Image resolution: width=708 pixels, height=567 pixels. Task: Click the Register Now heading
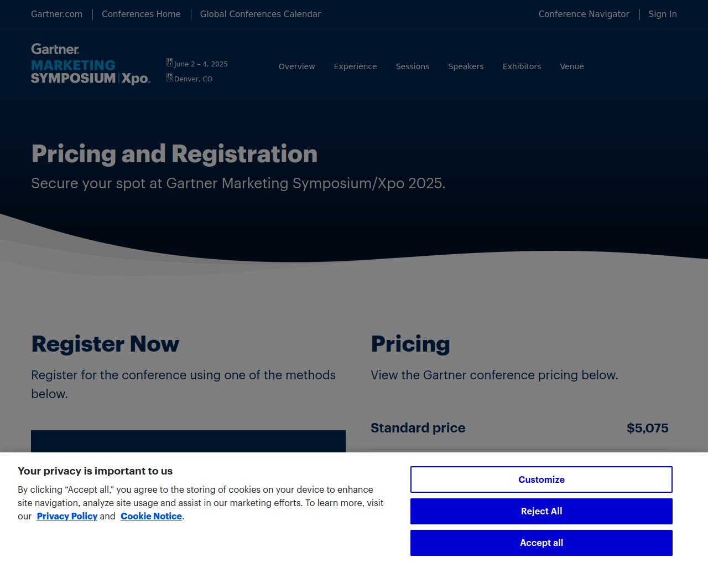pos(105,344)
